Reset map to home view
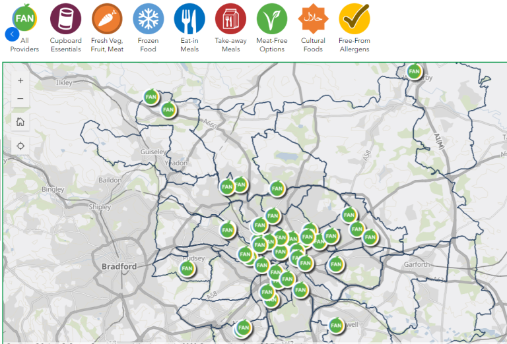Image resolution: width=507 pixels, height=344 pixels. 20,121
